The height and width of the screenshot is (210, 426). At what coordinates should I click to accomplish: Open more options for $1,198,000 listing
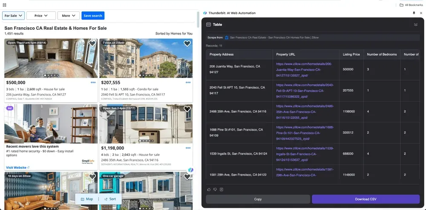coord(188,148)
